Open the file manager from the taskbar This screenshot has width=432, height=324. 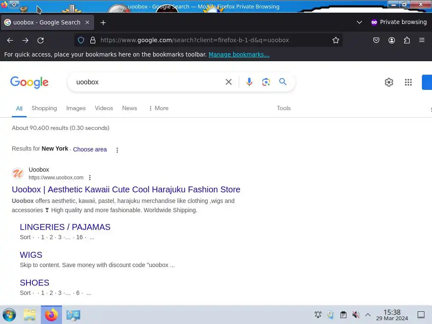(30, 315)
